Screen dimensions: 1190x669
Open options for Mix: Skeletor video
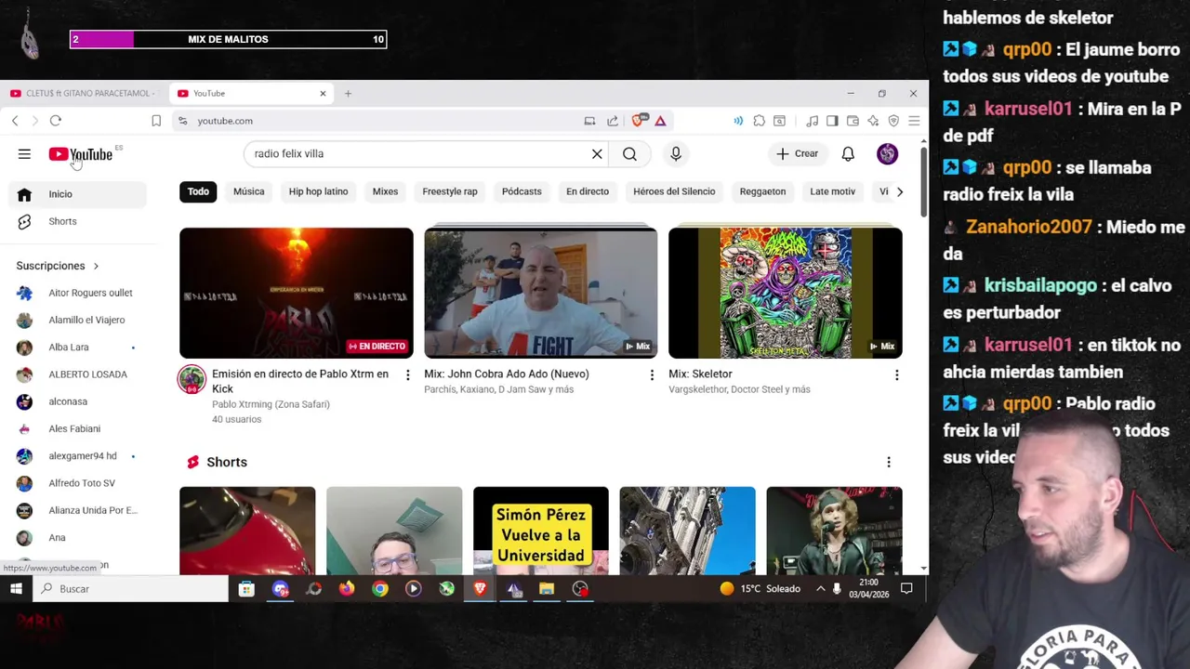[896, 374]
